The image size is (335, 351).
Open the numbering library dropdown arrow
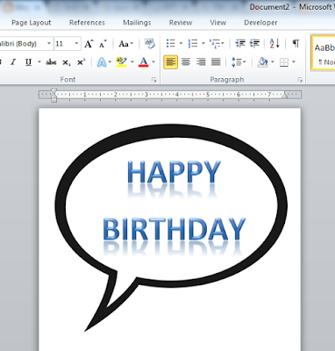203,44
